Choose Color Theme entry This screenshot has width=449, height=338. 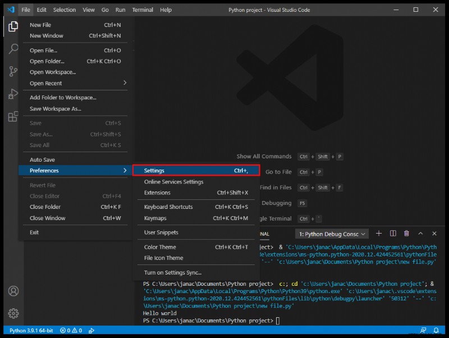(196, 247)
